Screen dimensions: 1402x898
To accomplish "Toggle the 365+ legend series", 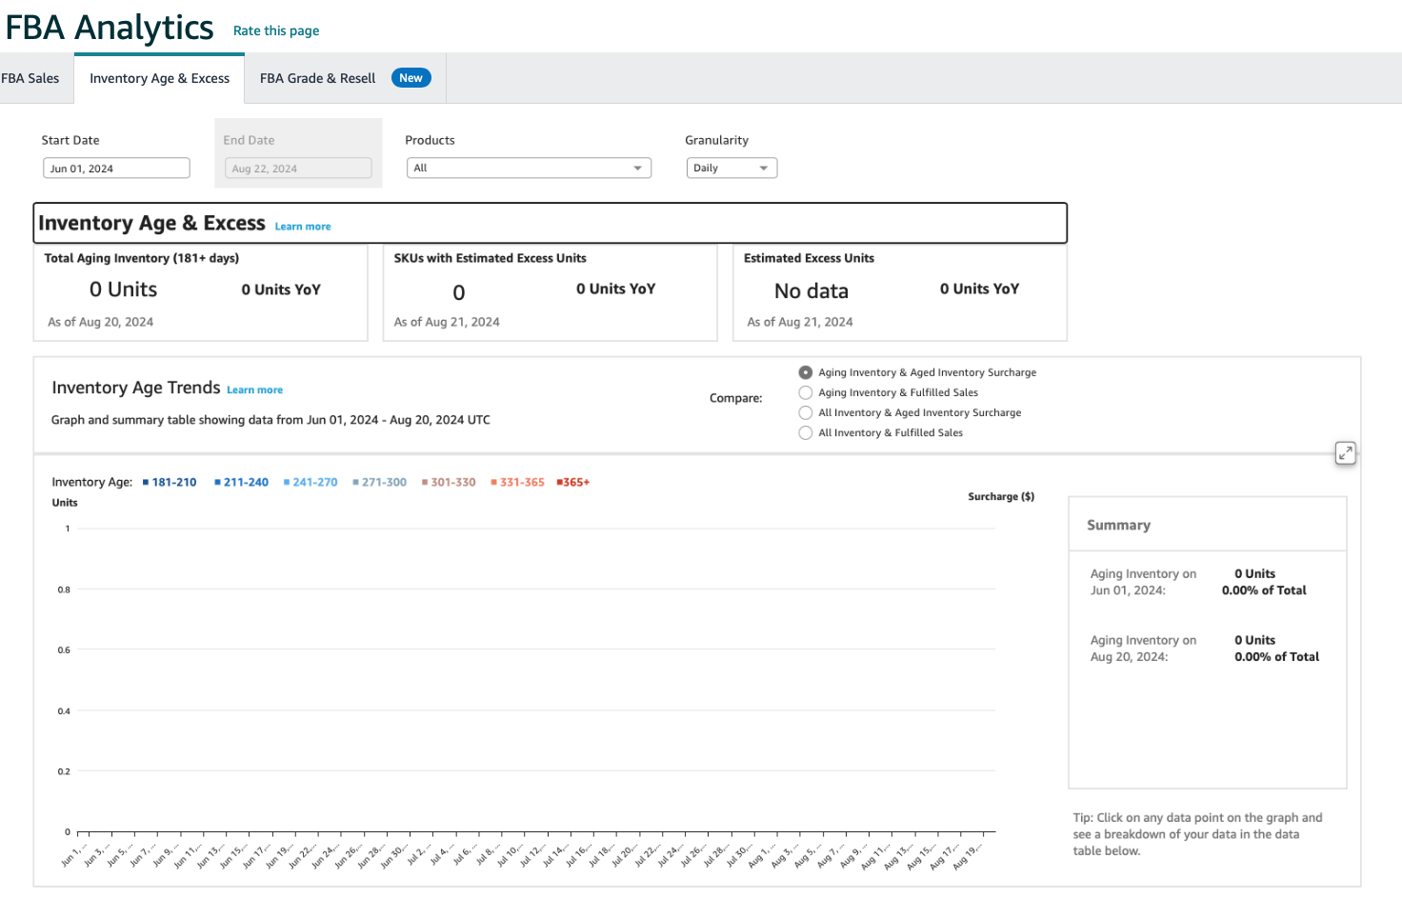I will (x=573, y=482).
